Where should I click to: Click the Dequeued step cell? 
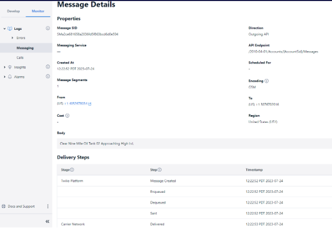157,202
